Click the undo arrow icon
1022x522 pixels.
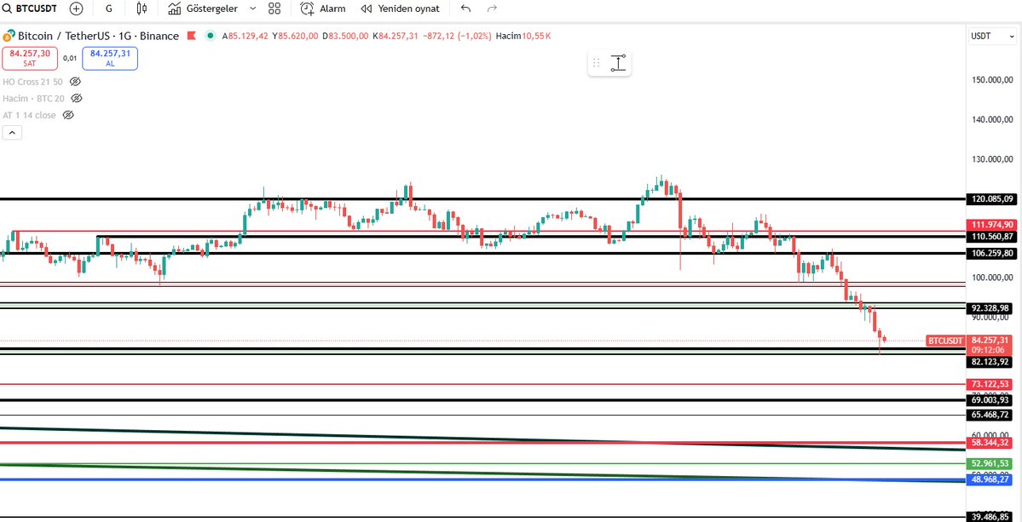465,9
